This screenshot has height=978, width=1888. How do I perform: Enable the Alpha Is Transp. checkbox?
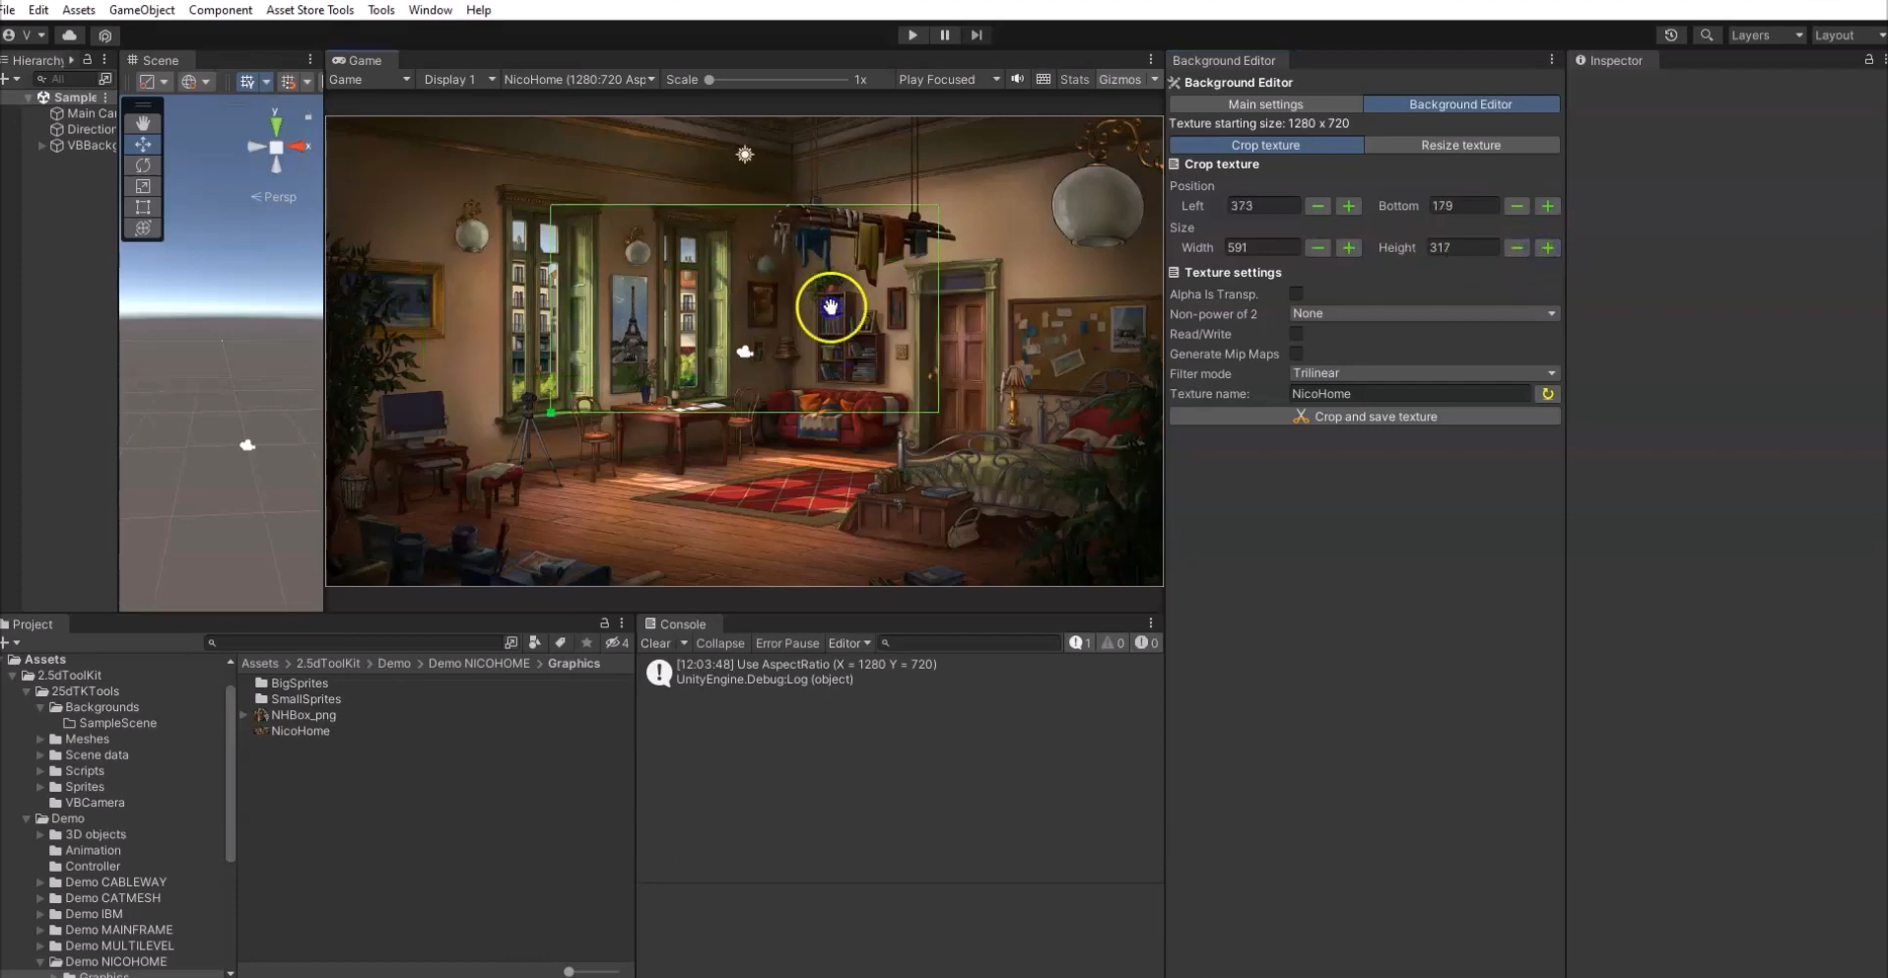[1296, 293]
